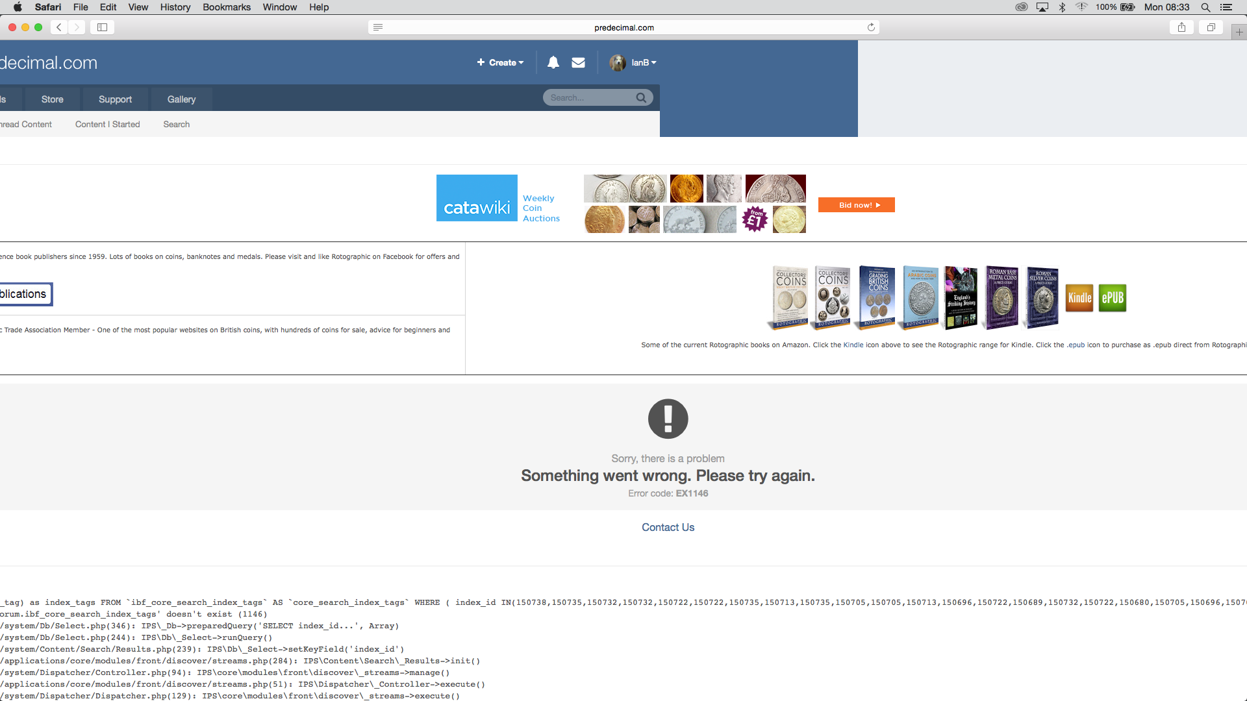Screen dimensions: 1247x701
Task: Click the Safari reload page icon
Action: (871, 27)
